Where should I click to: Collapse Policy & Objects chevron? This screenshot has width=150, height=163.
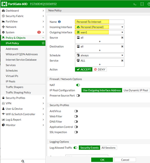pyautogui.click(x=43, y=38)
